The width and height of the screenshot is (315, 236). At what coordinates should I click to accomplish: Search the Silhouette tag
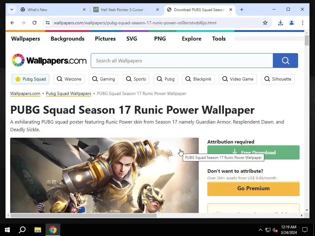(278, 79)
